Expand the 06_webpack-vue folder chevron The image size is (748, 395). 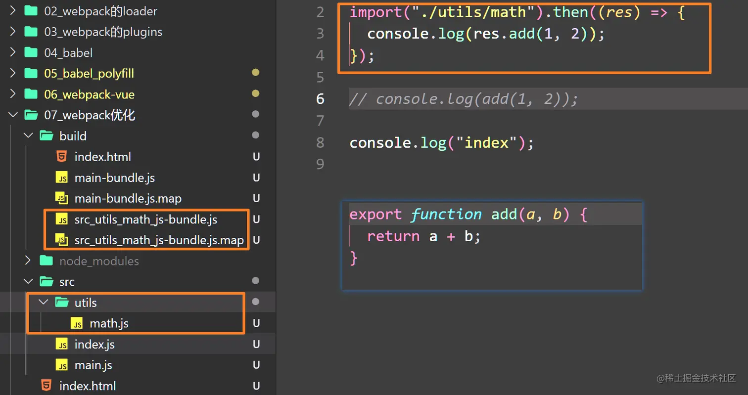pyautogui.click(x=13, y=94)
